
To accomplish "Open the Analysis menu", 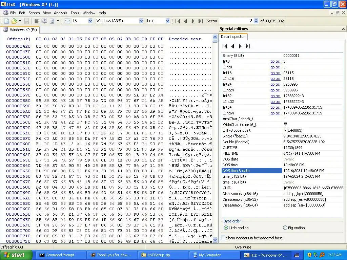I will click(60, 13).
